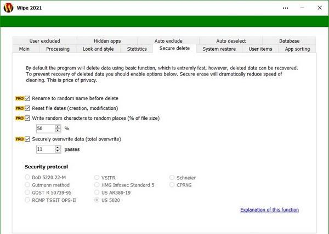Select US 5020 protocol
Image resolution: width=329 pixels, height=234 pixels.
point(97,200)
